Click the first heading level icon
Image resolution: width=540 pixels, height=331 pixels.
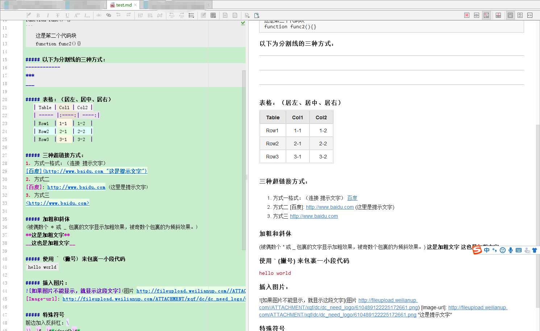140,15
